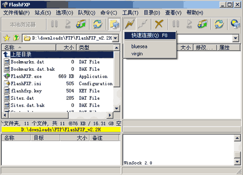Click the right pane Pause icon
Viewport: 243px width, 175px height.
tap(176, 24)
